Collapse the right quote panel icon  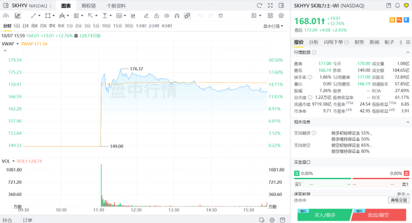(x=281, y=6)
